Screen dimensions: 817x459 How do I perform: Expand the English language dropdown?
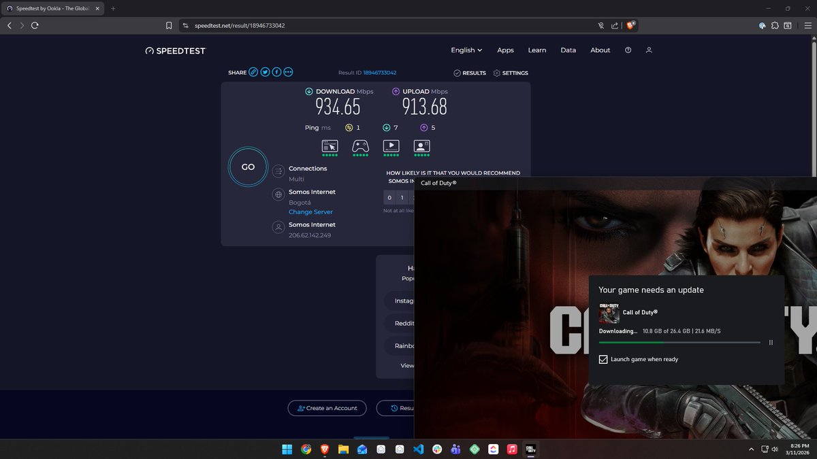pyautogui.click(x=466, y=50)
